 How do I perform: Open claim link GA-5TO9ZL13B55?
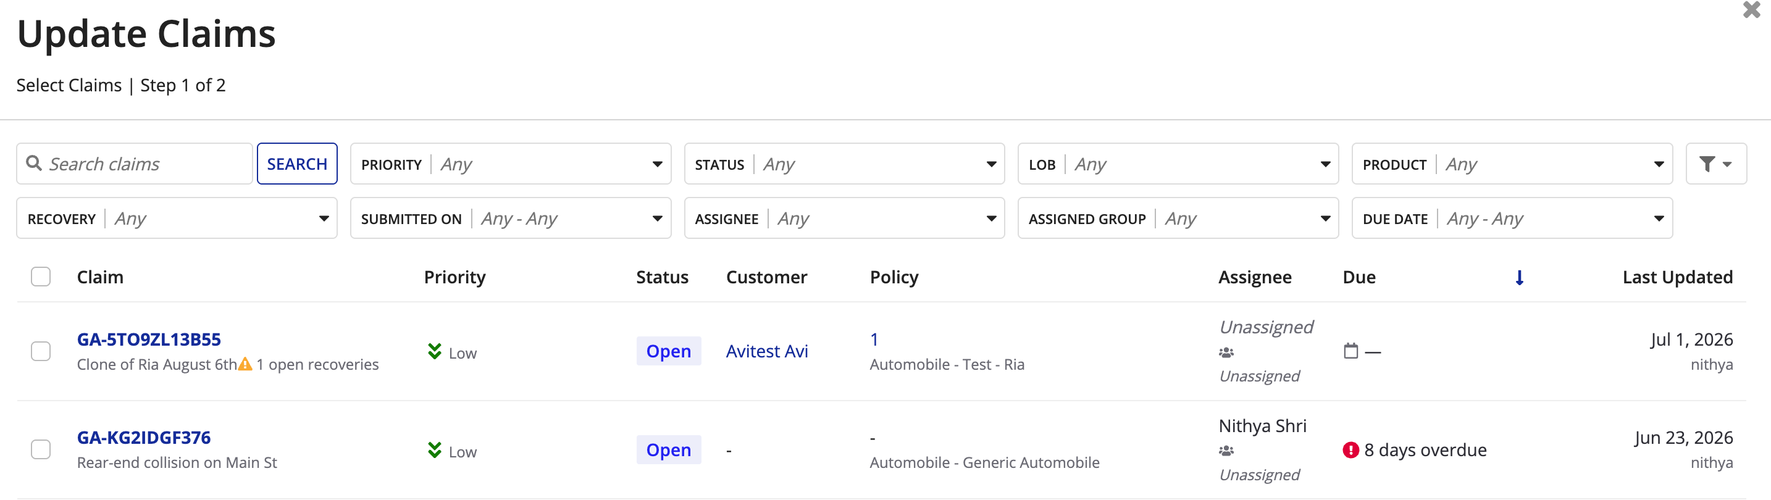148,340
